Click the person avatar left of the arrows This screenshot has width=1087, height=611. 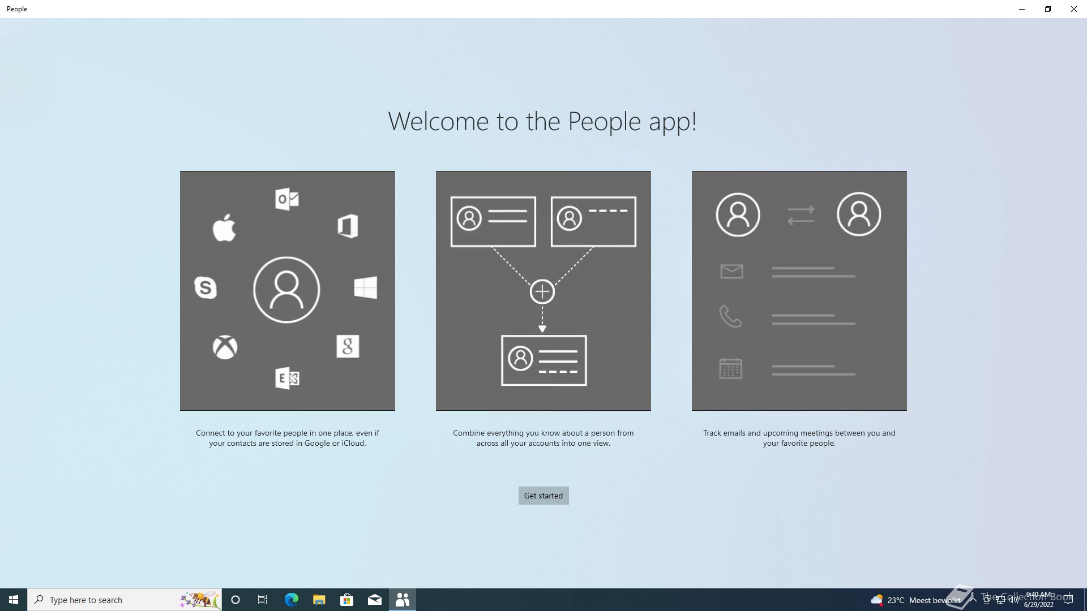tap(738, 214)
